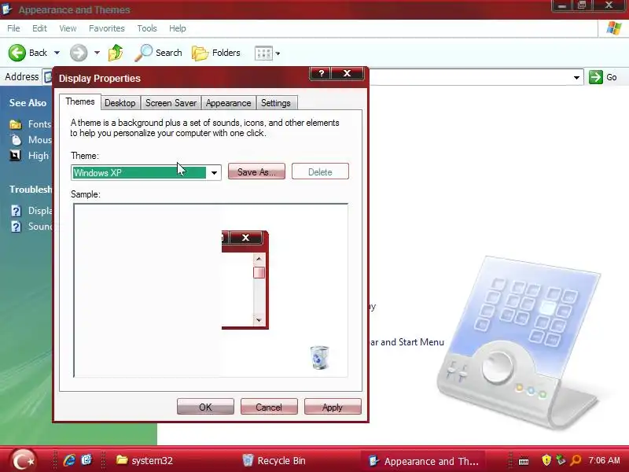629x472 pixels.
Task: Click the Delete theme button
Action: coord(320,171)
